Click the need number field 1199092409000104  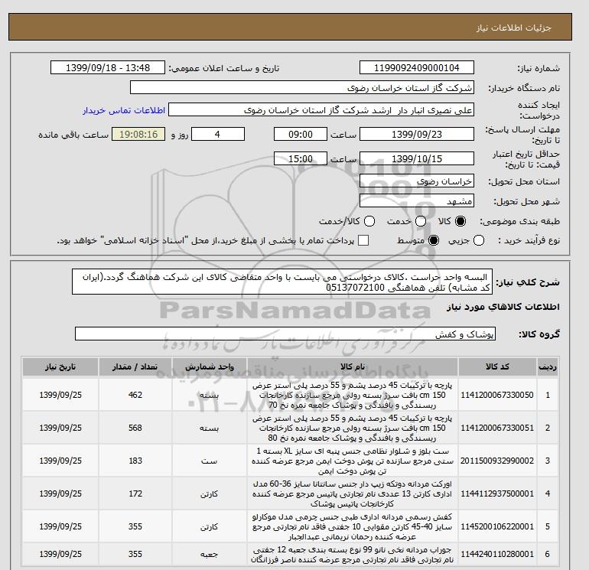[417, 67]
